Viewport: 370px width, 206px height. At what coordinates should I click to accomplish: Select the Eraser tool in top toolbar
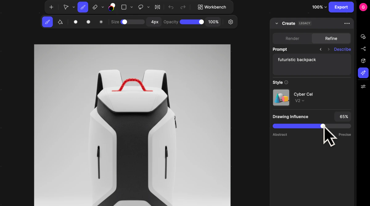click(95, 7)
